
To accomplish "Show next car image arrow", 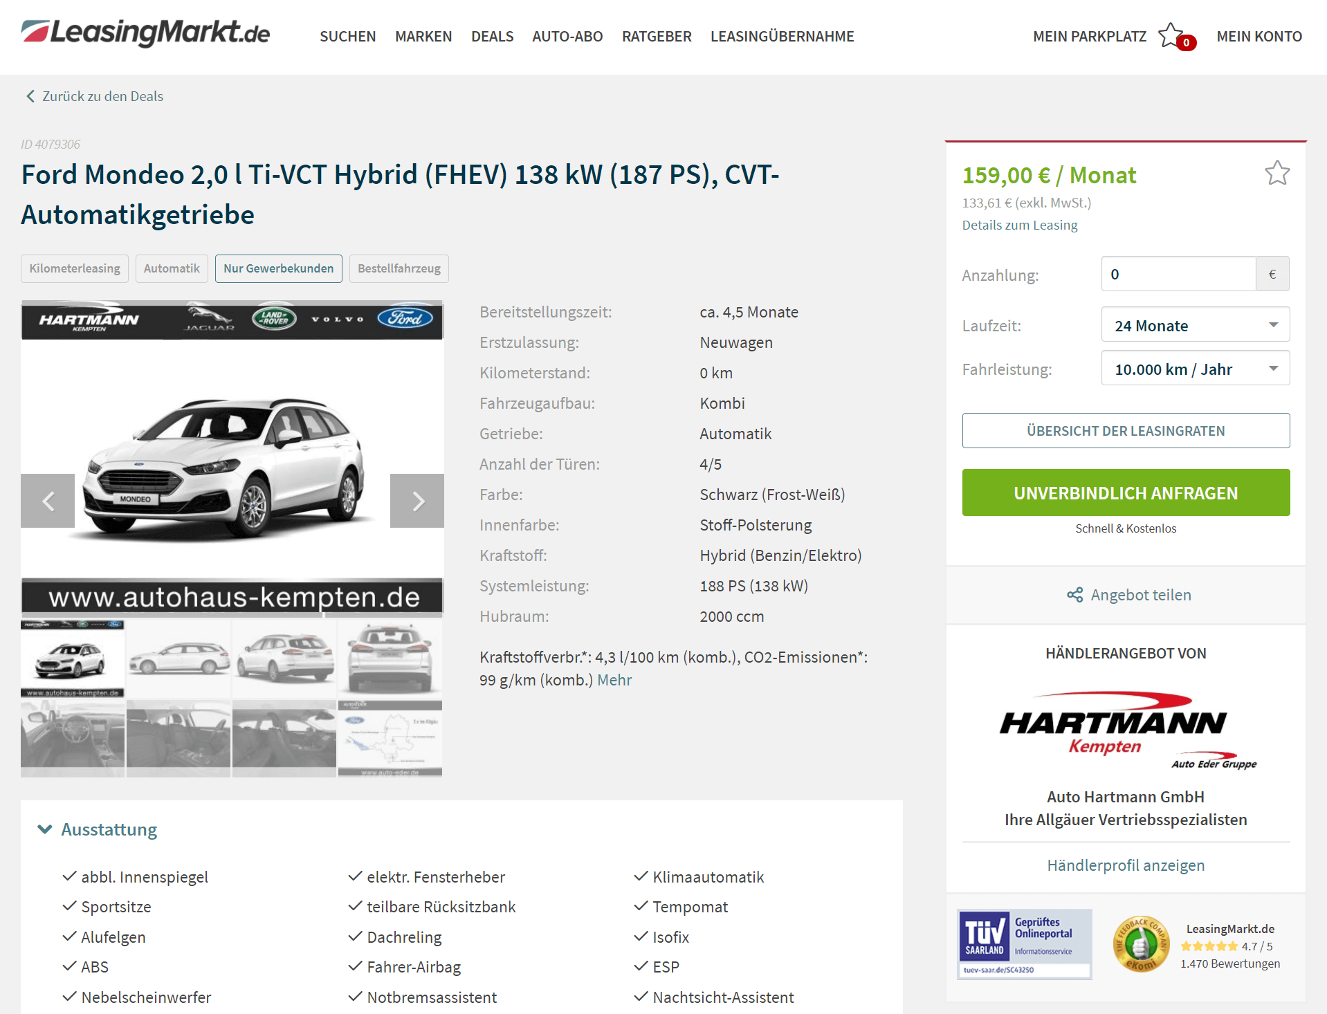I will 417,501.
